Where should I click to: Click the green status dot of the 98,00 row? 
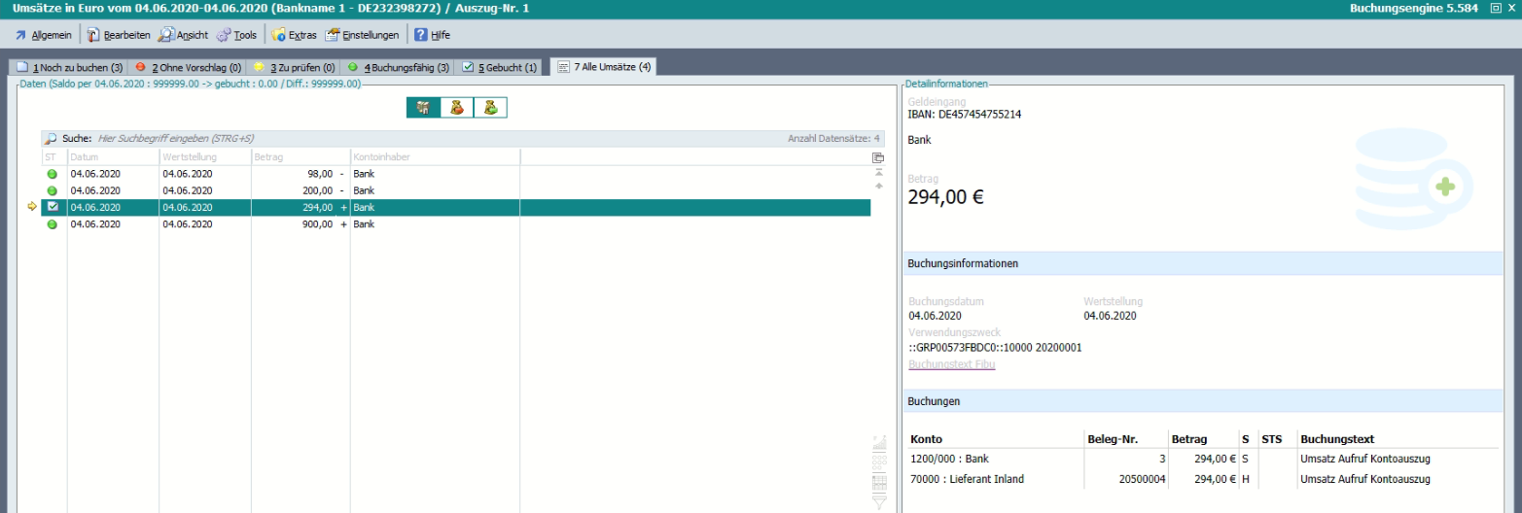(x=53, y=174)
